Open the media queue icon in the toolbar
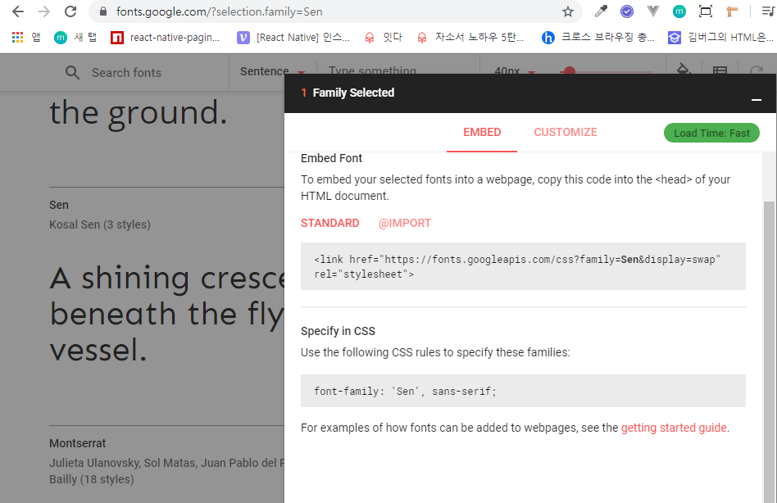Viewport: 777px width, 503px height. [x=768, y=11]
